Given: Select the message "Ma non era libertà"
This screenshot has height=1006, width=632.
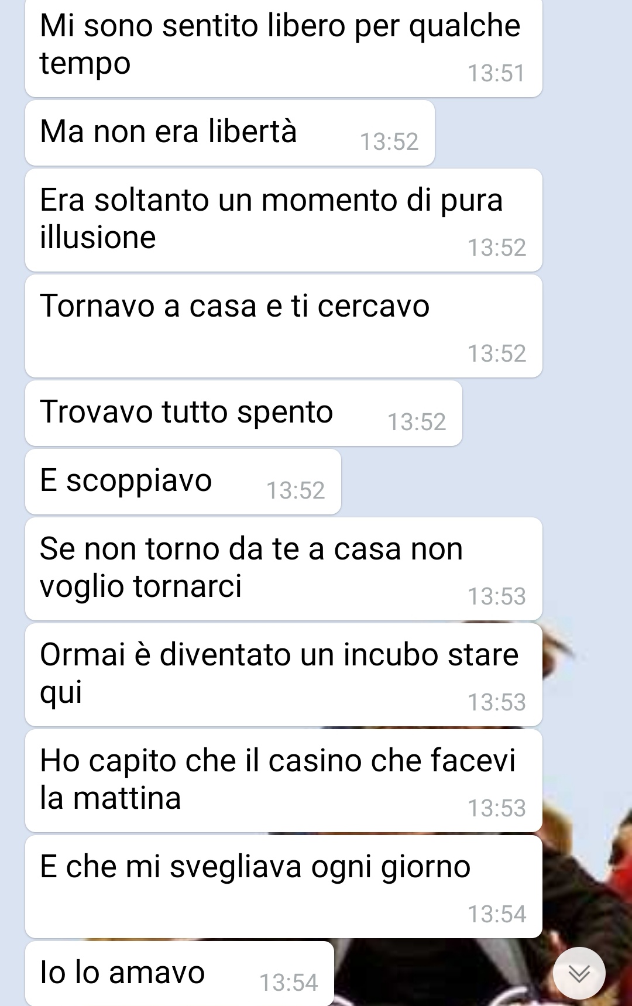Looking at the screenshot, I should click(230, 133).
